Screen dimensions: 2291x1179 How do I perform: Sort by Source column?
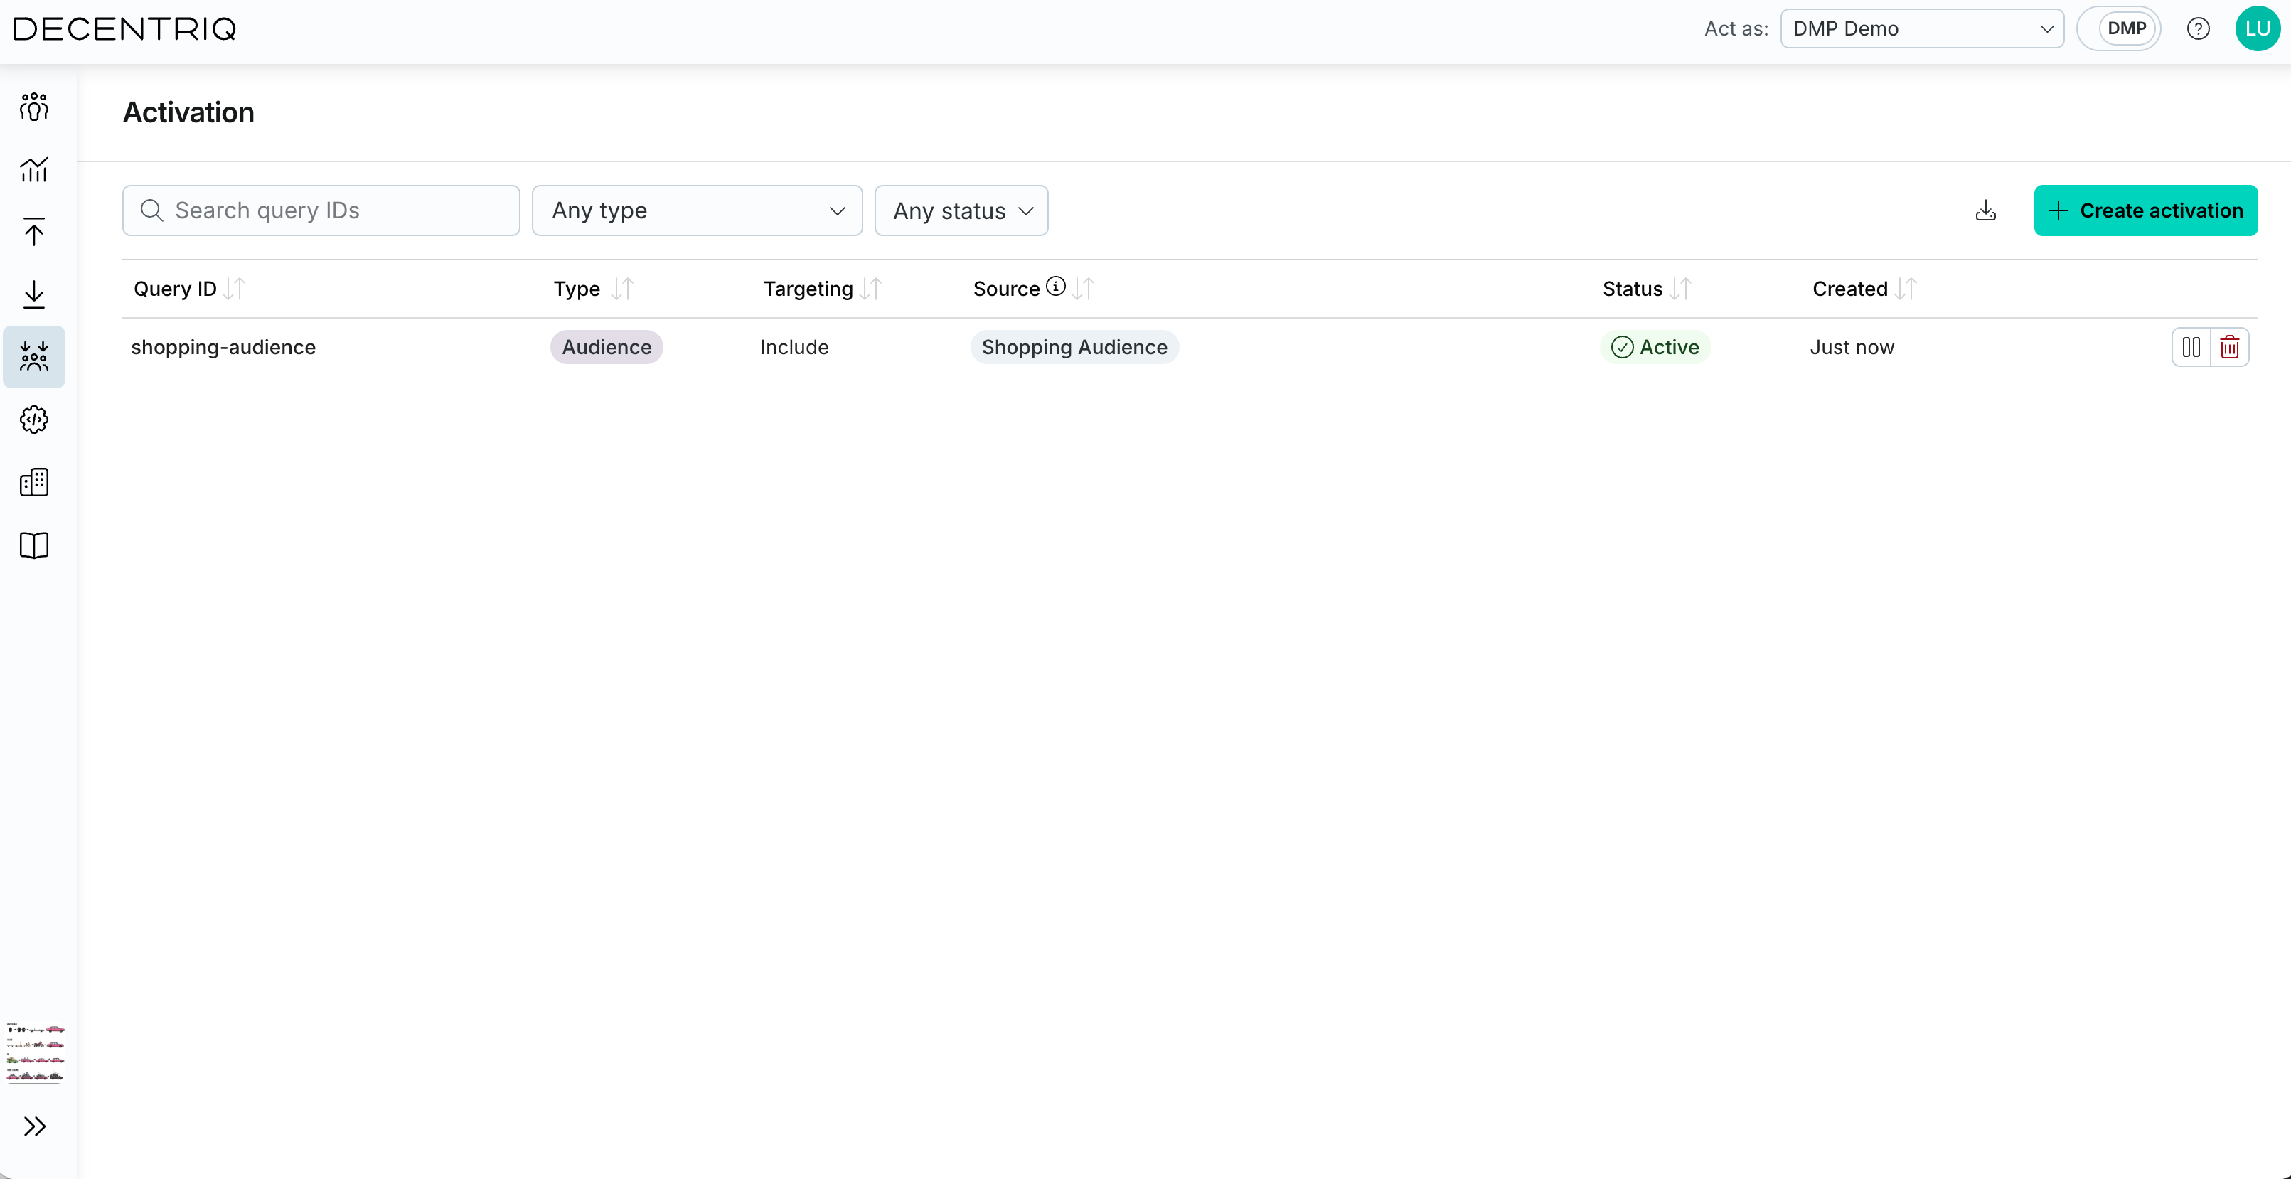[x=1082, y=289]
